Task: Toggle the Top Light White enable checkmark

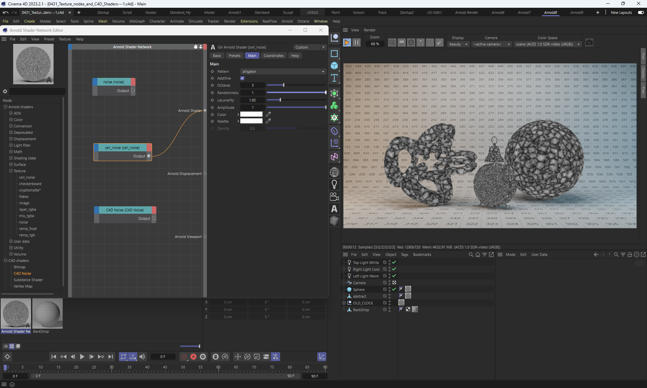Action: coord(394,262)
